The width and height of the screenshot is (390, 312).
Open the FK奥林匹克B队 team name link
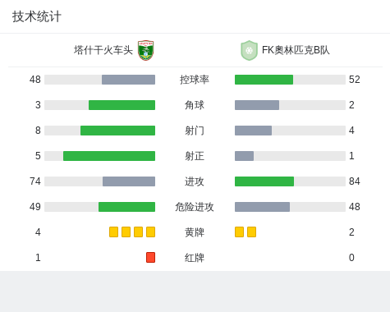(296, 50)
